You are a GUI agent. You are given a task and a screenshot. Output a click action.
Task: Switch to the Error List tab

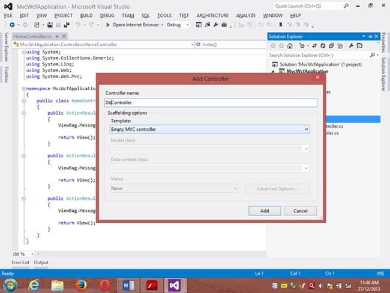coord(21,262)
